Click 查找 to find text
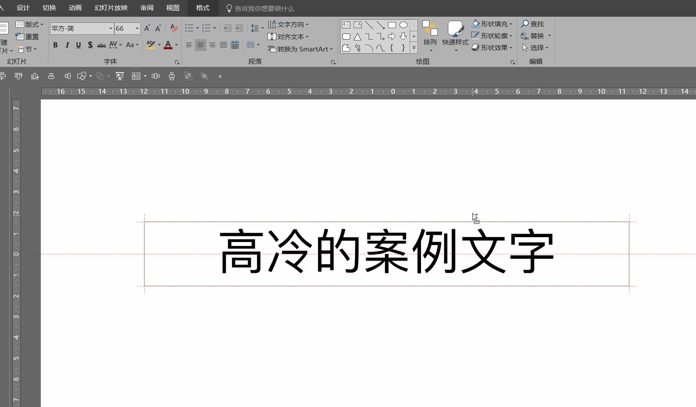 tap(533, 24)
